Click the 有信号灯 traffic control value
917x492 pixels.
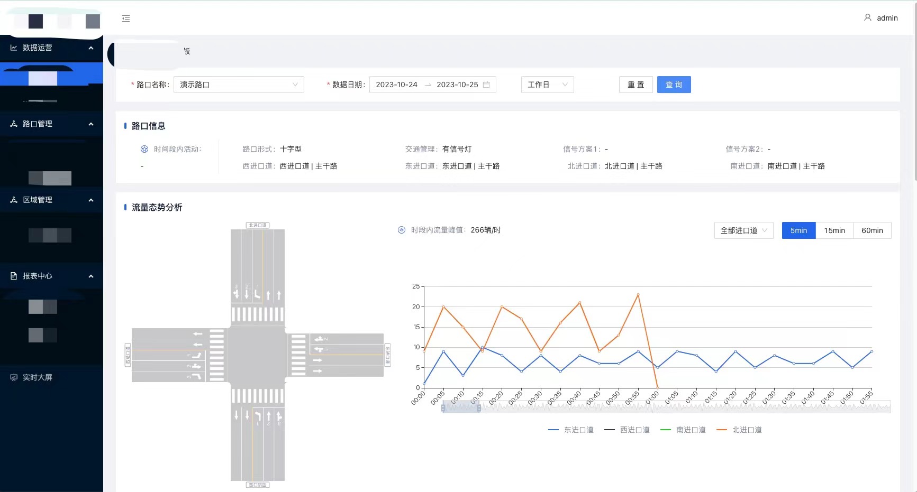point(457,149)
